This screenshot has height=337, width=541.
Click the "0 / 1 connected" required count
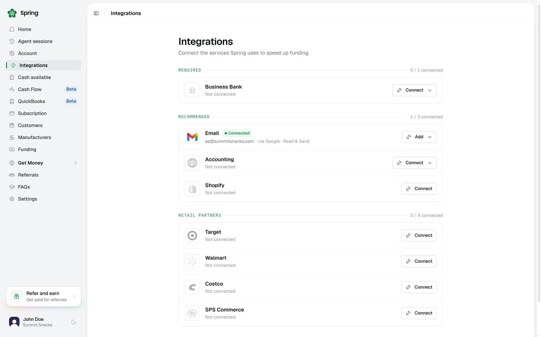pos(426,71)
